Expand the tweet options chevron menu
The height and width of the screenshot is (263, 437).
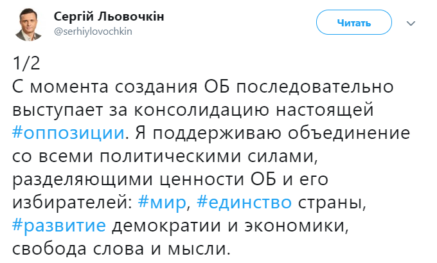pos(412,23)
